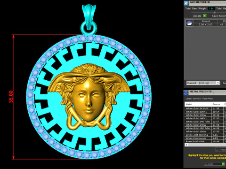Screen dimensions: 226x169
Task: Click the 13.95 grams value
Action: 216,131
